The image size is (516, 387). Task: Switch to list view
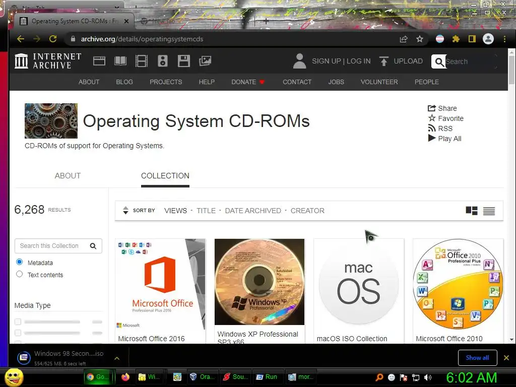coord(489,211)
